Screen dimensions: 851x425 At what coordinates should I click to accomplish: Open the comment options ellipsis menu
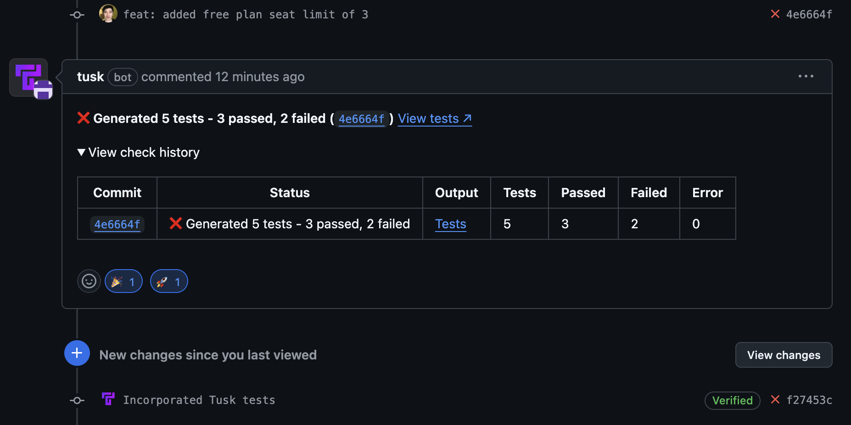806,77
